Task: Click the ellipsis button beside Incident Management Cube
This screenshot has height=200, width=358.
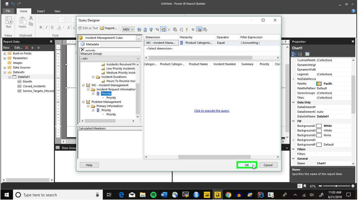Action: [x=138, y=38]
